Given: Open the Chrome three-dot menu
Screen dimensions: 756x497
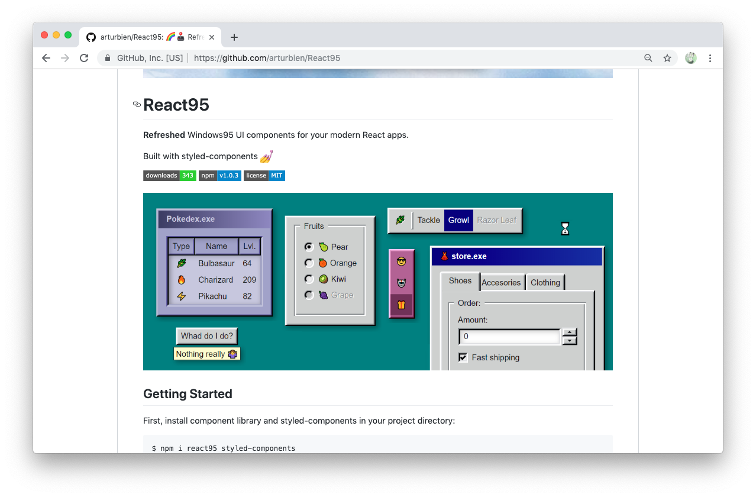Looking at the screenshot, I should [710, 58].
